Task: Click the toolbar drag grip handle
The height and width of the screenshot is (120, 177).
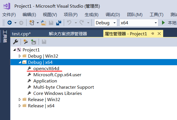Action: pos(4,23)
